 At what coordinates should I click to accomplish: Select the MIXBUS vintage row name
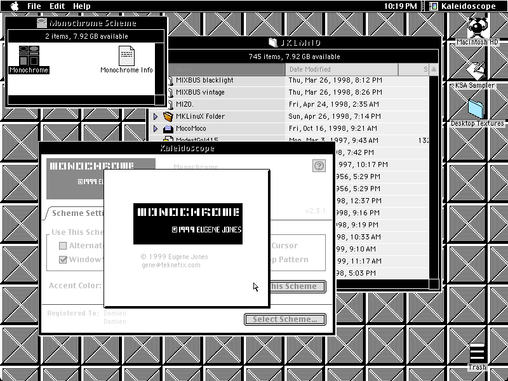pyautogui.click(x=200, y=92)
